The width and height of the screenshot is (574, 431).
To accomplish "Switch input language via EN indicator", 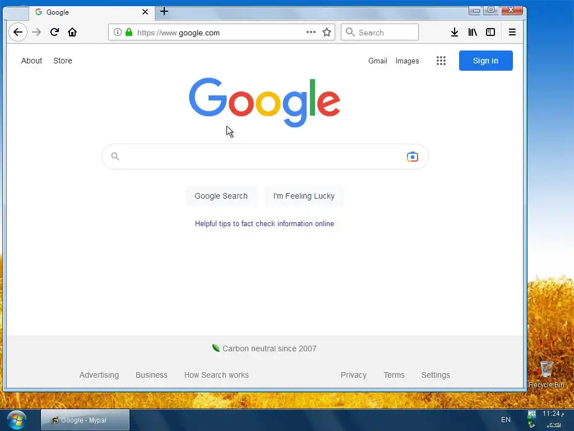I will [506, 420].
